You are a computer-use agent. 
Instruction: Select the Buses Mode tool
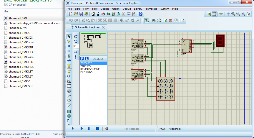coord(69,61)
